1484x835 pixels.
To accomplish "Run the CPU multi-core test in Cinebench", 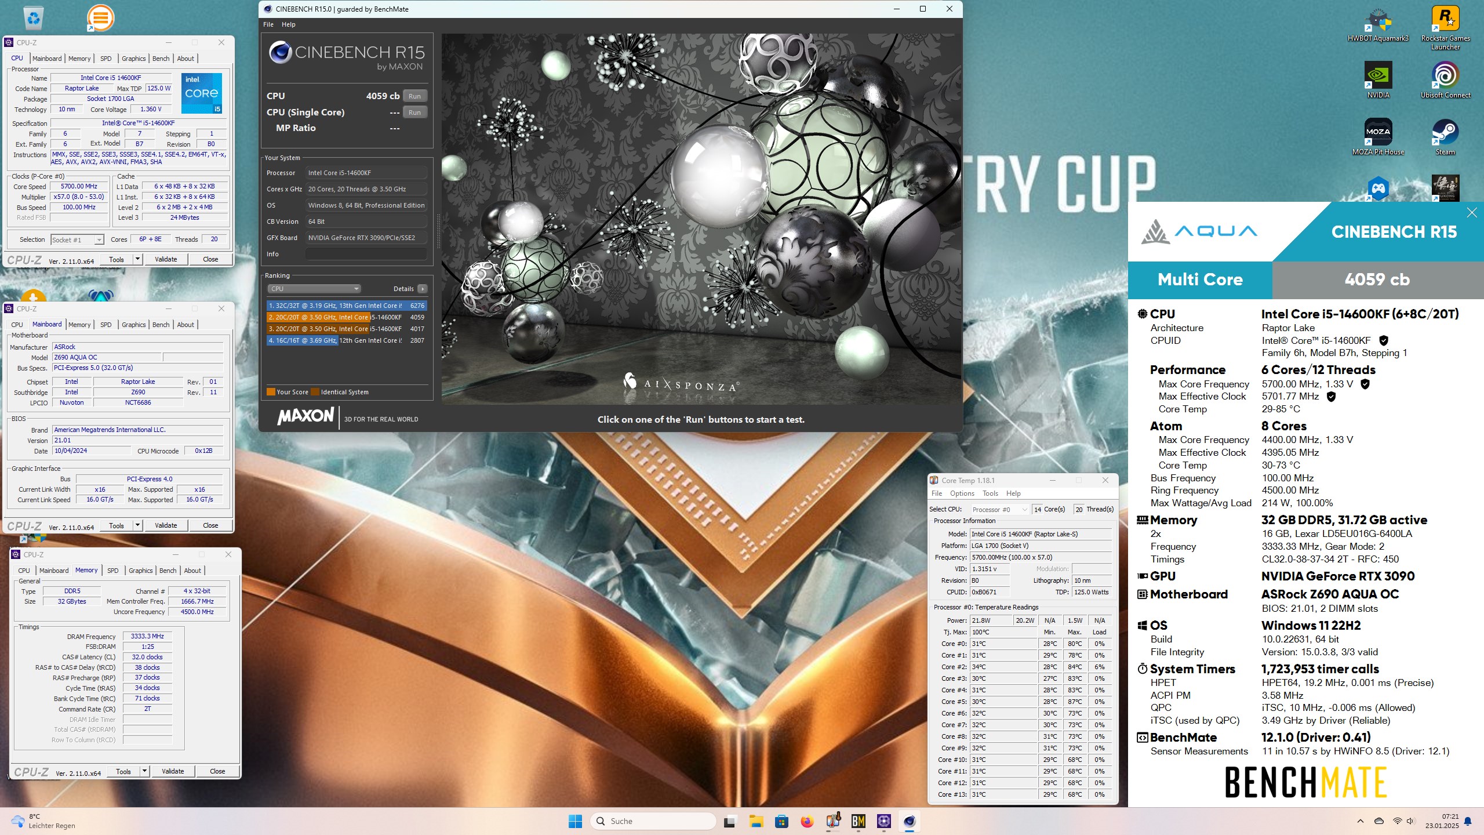I will (414, 96).
